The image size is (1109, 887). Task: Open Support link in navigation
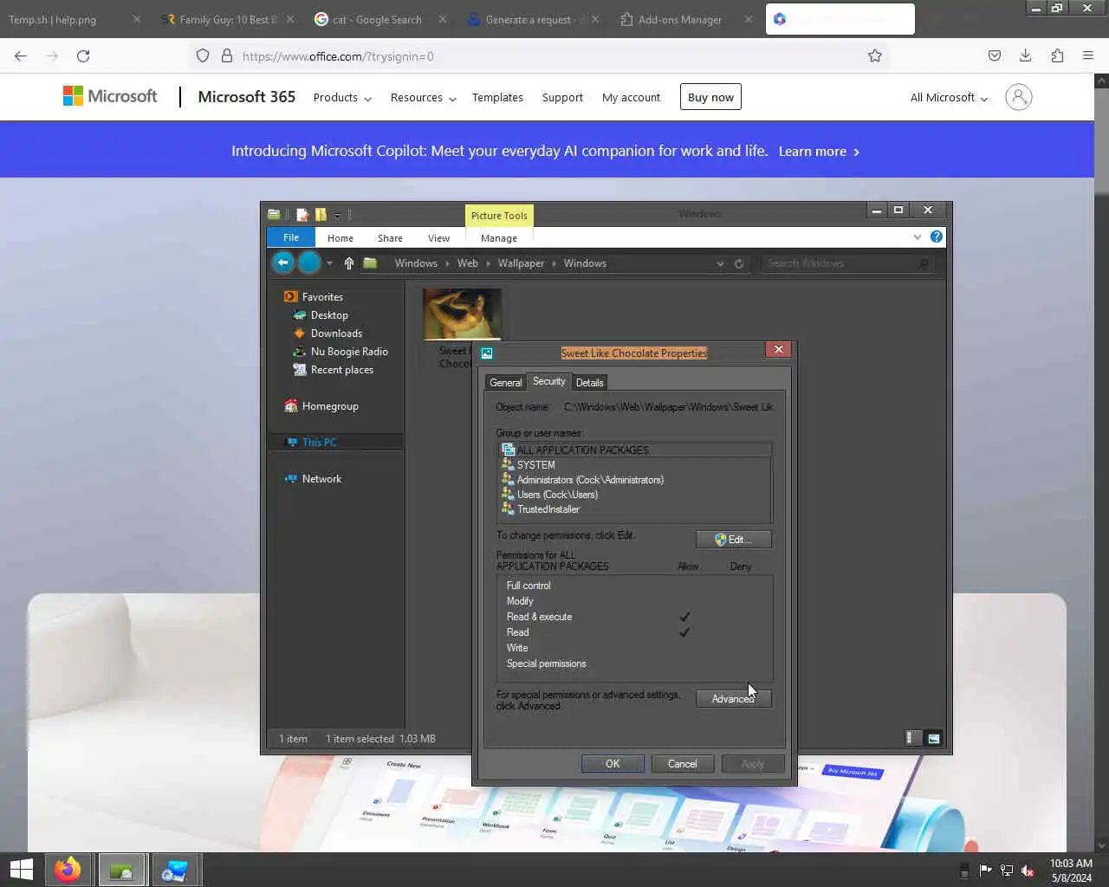point(562,97)
